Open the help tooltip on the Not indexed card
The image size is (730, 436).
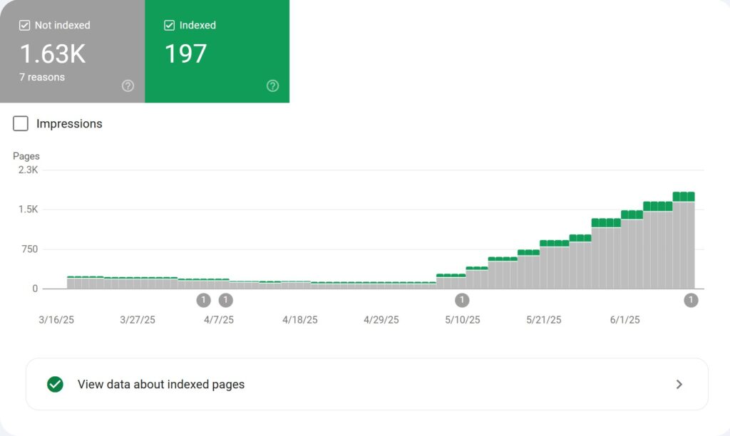click(128, 85)
